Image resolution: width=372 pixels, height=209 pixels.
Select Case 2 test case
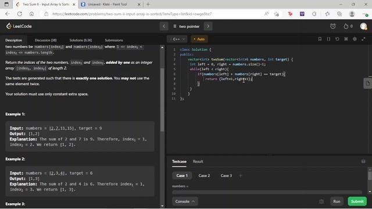click(x=204, y=175)
